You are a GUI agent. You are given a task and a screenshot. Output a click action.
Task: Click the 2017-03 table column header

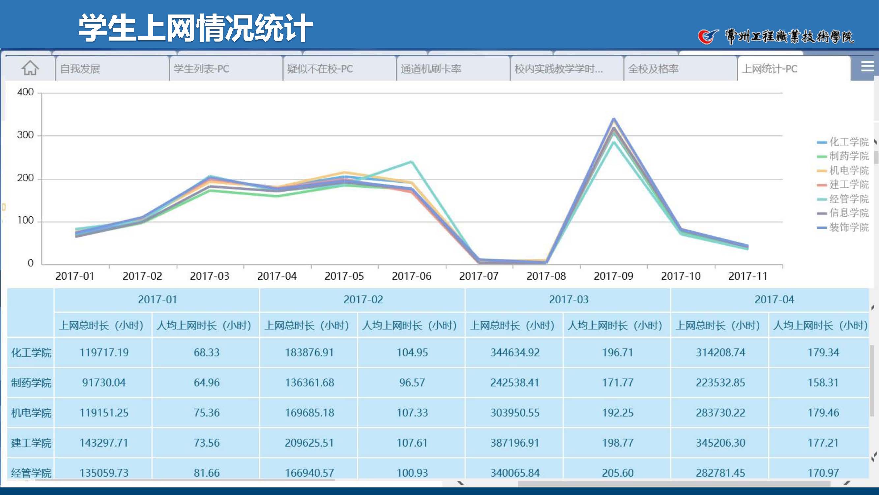point(568,300)
